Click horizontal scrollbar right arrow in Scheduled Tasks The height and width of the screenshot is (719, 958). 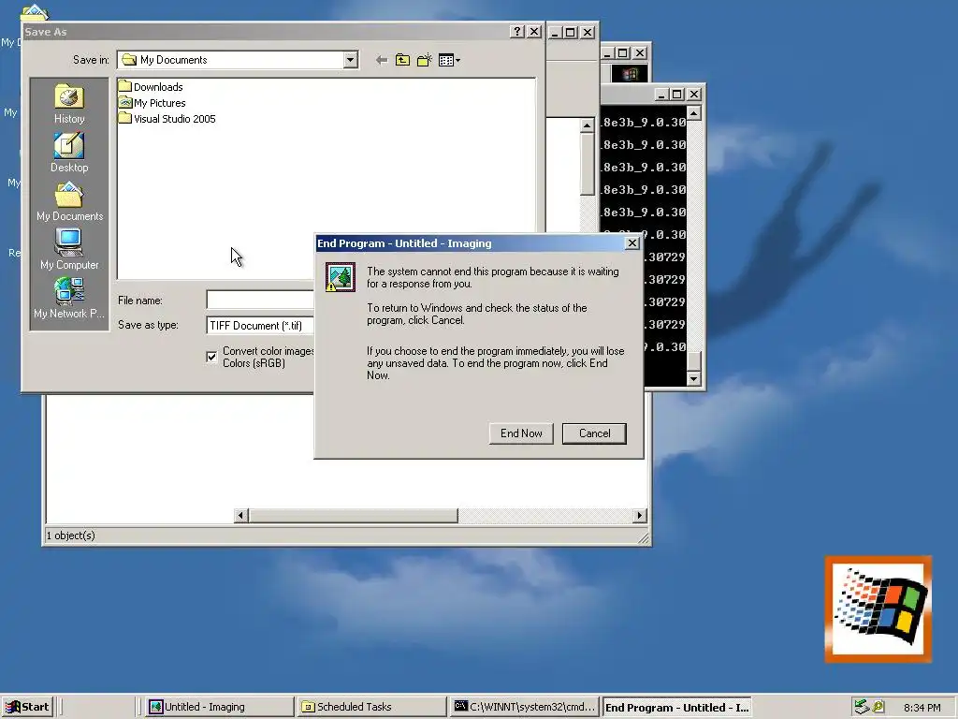[640, 516]
